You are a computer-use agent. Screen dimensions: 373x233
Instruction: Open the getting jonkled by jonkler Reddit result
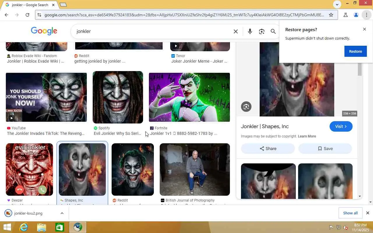click(x=100, y=61)
